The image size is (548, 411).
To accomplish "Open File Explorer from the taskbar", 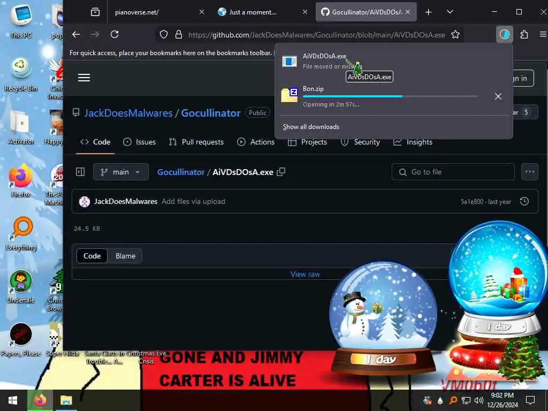I will point(66,400).
